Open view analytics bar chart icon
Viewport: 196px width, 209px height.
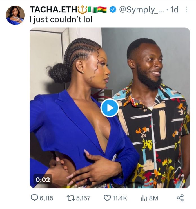click(144, 198)
